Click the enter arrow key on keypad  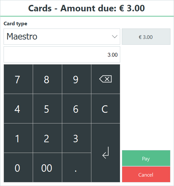tap(106, 153)
